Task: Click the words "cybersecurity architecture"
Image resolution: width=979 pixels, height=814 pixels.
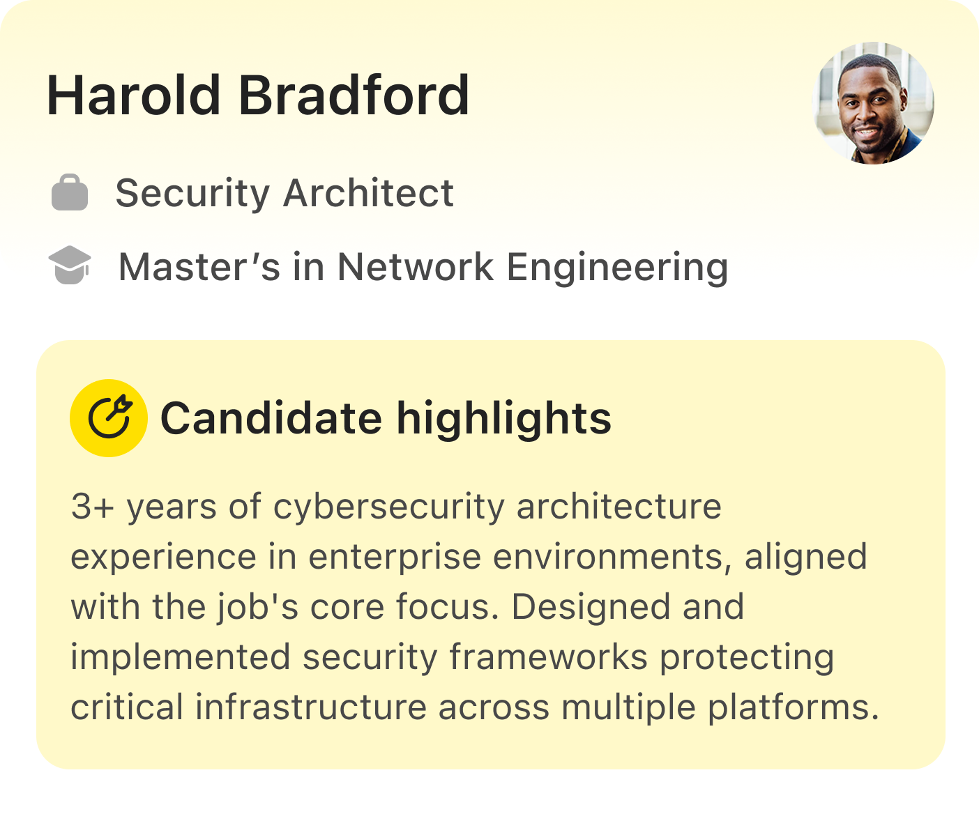Action: click(x=497, y=506)
